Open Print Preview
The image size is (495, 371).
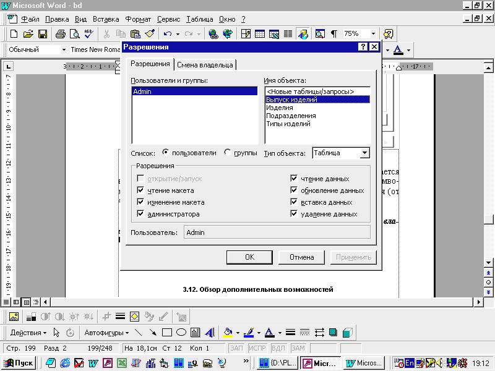click(75, 34)
